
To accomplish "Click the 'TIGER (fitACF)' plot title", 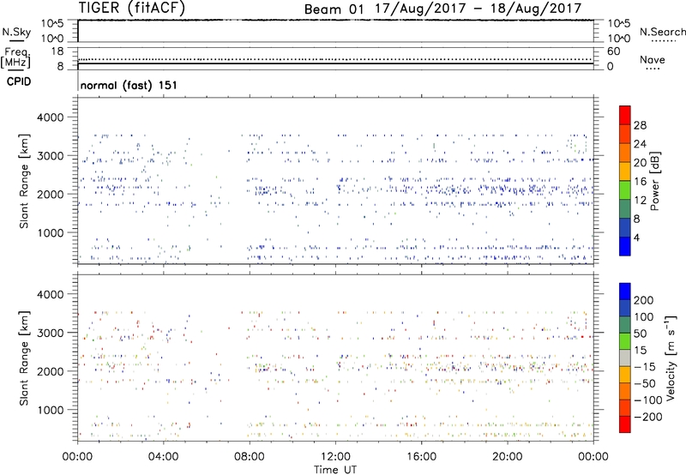I will coord(131,8).
